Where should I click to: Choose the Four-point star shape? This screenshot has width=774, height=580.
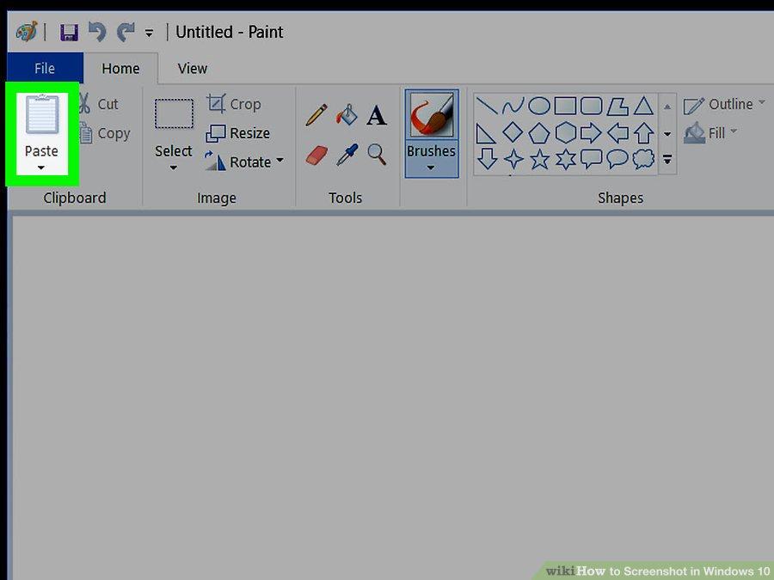(x=513, y=159)
